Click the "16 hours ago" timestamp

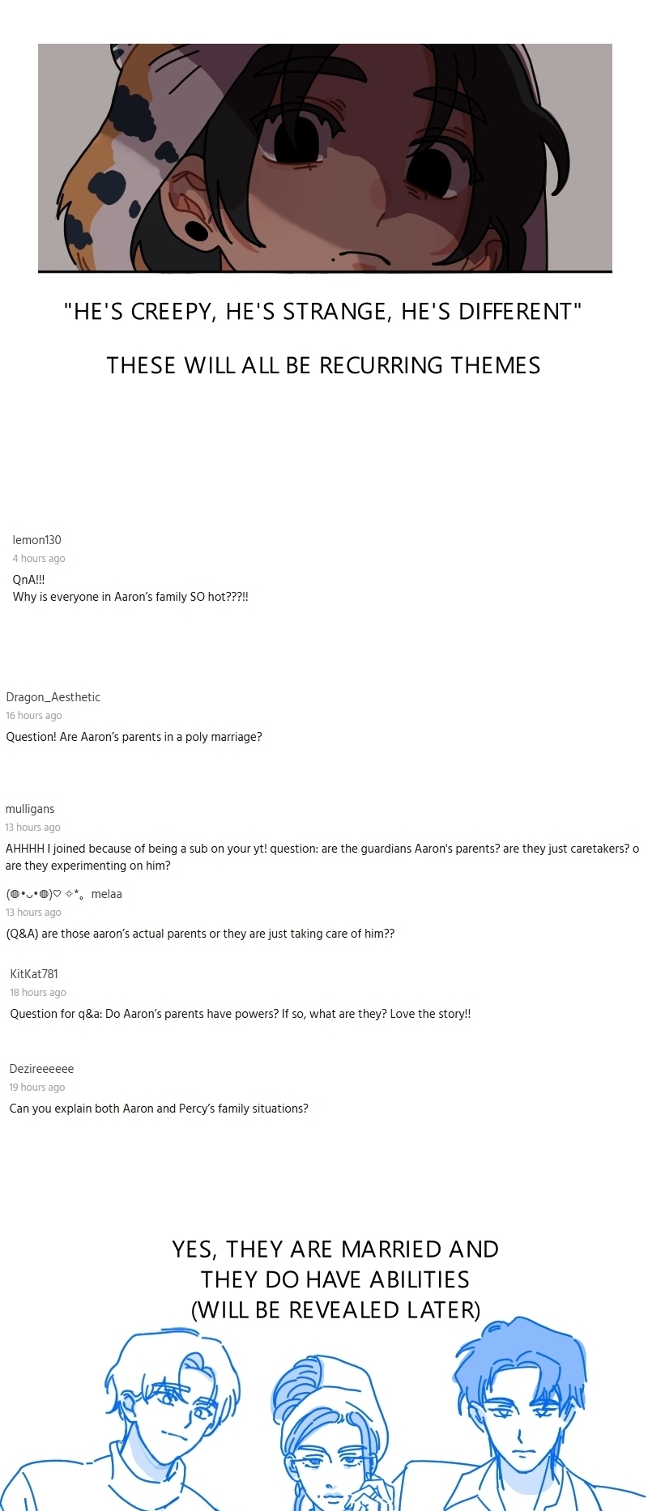tap(34, 716)
